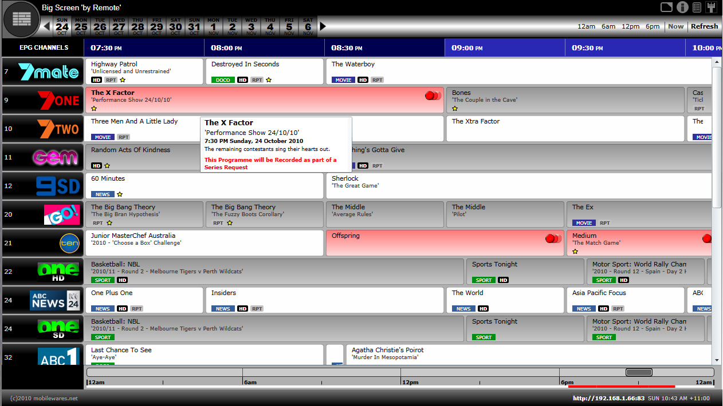Open the Insiders programme listing
This screenshot has width=723, height=406.
325,300
